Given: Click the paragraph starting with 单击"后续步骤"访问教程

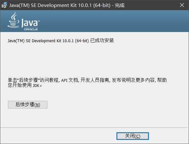Looking at the screenshot, I should click(87, 82).
